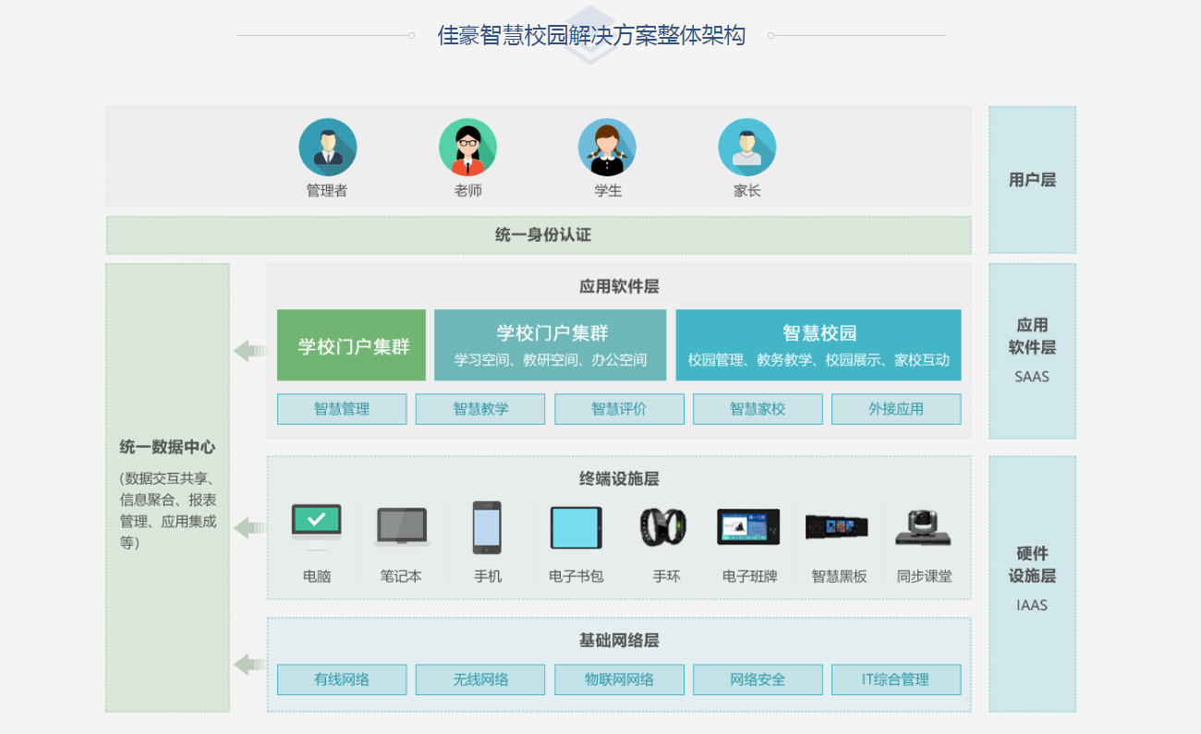Select the 老师 avatar with glasses
Image resolution: width=1201 pixels, height=734 pixels.
pyautogui.click(x=467, y=148)
